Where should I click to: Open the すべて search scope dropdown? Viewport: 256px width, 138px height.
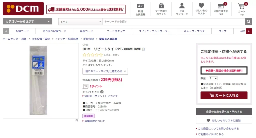click(80, 22)
